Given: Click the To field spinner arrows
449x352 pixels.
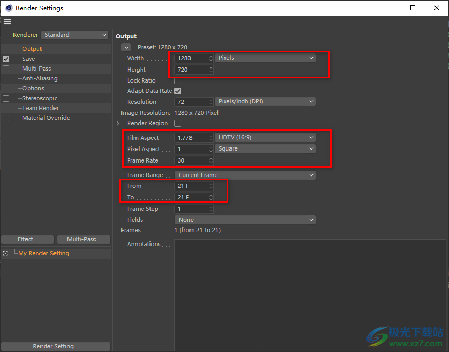Looking at the screenshot, I should pos(211,197).
